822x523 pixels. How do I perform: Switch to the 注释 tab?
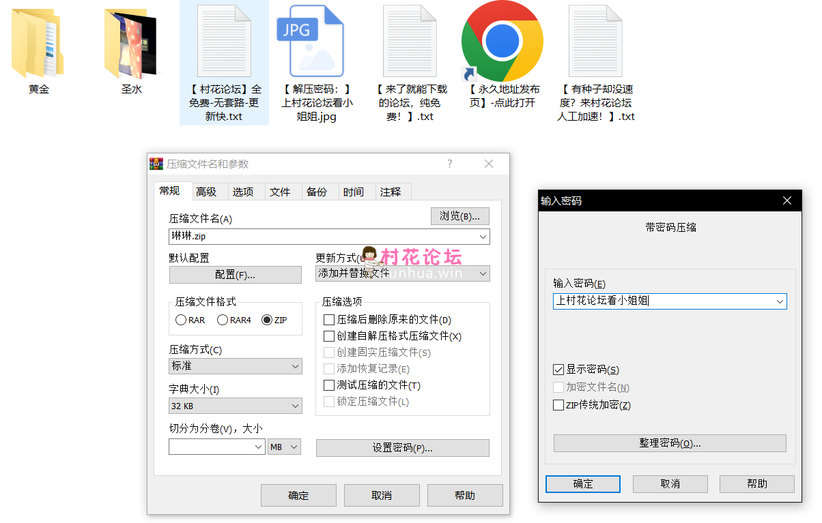(x=392, y=192)
